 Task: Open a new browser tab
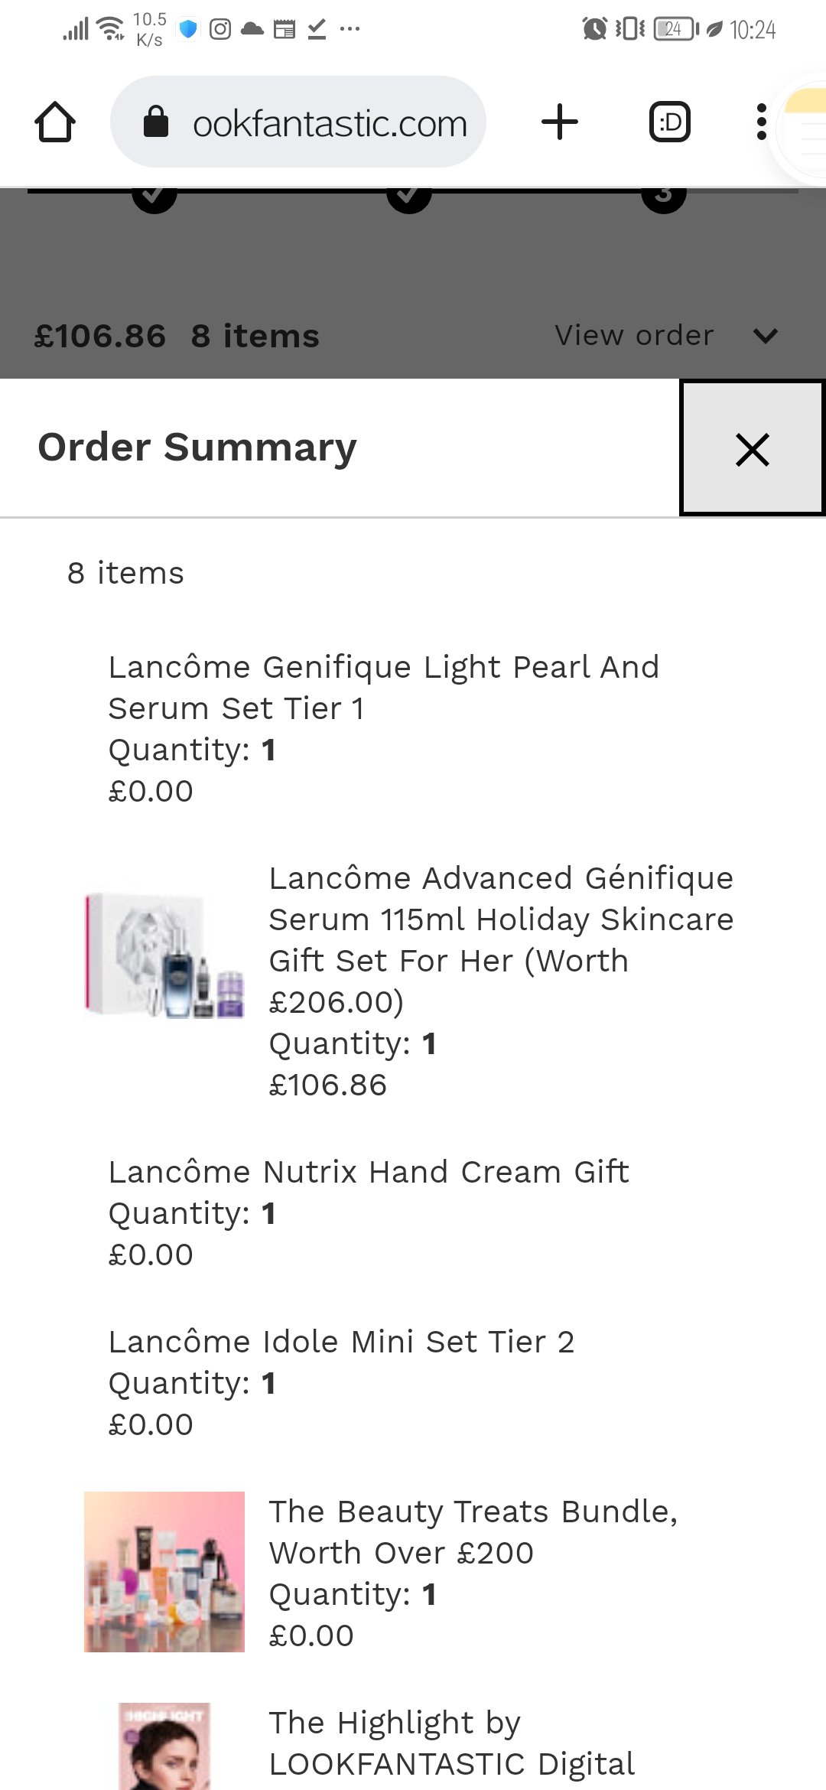[x=560, y=122]
